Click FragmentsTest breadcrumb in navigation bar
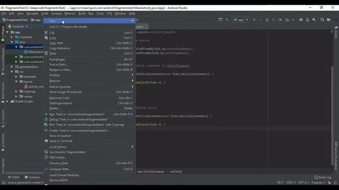The width and height of the screenshot is (339, 190). tap(15, 20)
